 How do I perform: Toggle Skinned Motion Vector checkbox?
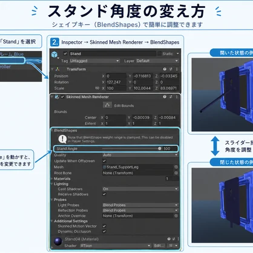click(x=104, y=226)
